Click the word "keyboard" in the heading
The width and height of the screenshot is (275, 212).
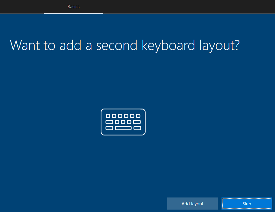click(168, 45)
